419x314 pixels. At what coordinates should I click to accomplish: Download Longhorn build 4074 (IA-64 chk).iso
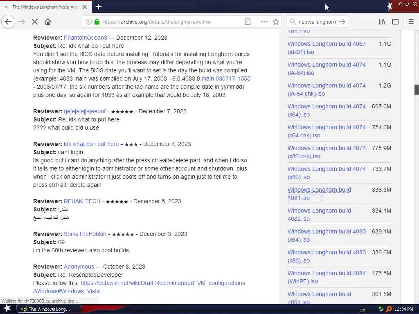coord(327,90)
